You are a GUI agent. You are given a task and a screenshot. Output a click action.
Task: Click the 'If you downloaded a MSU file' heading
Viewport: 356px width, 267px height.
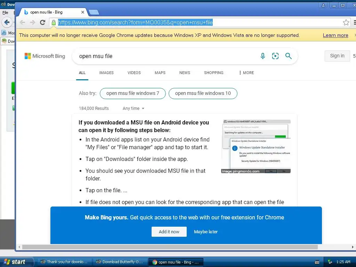pos(144,126)
